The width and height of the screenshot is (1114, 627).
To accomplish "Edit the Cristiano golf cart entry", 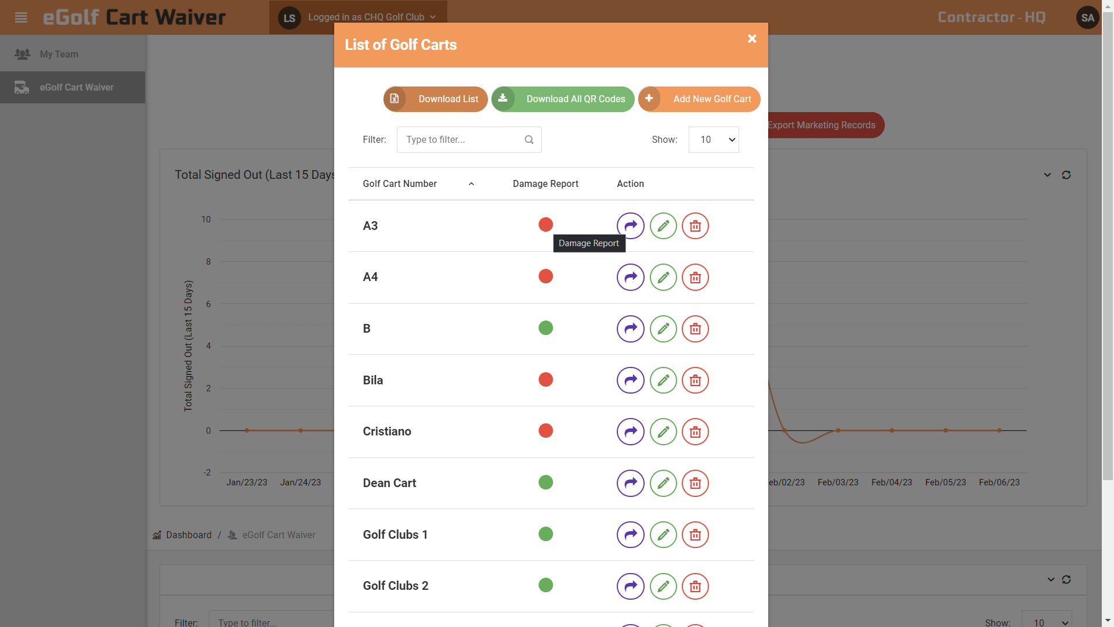I will tap(663, 432).
